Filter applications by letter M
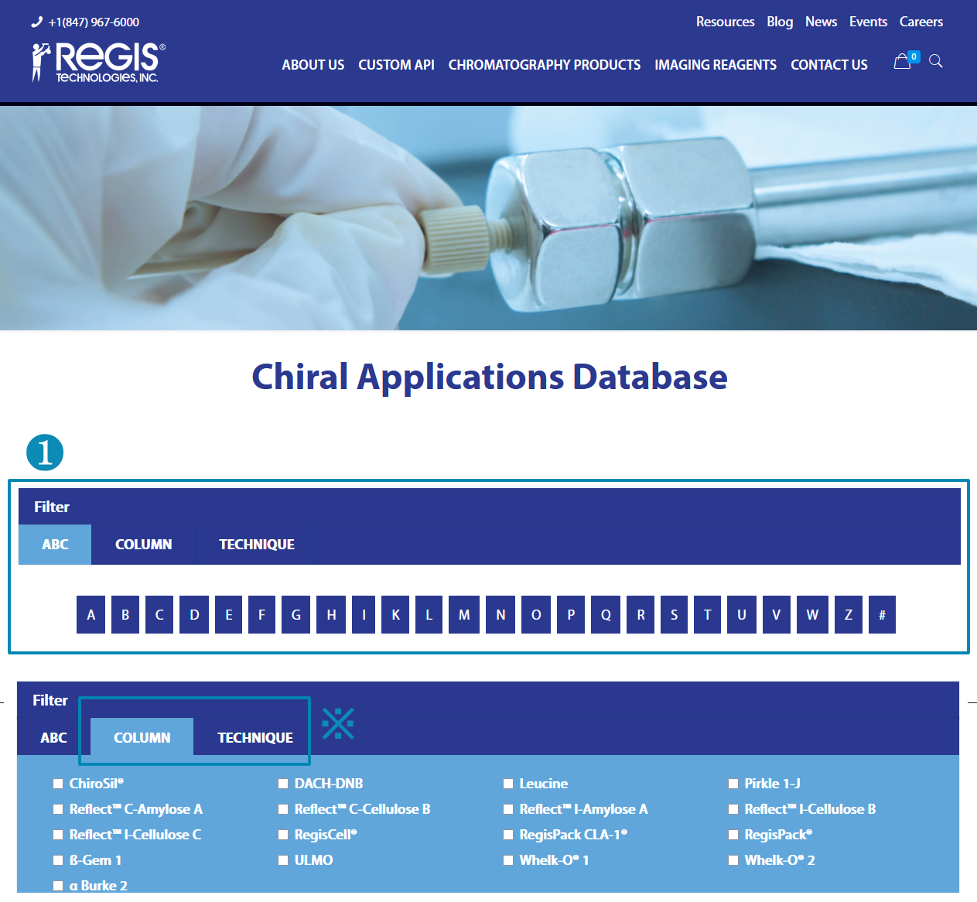The height and width of the screenshot is (902, 977). click(464, 615)
